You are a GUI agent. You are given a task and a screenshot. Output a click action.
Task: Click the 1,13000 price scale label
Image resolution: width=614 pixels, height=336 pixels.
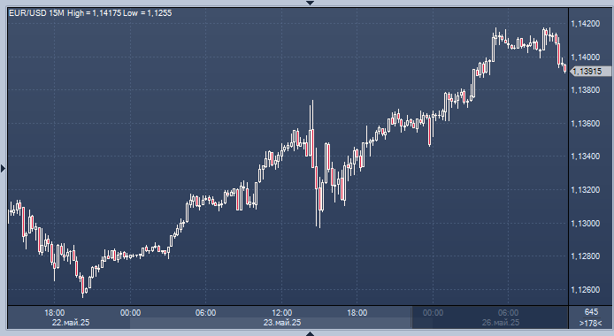point(586,224)
